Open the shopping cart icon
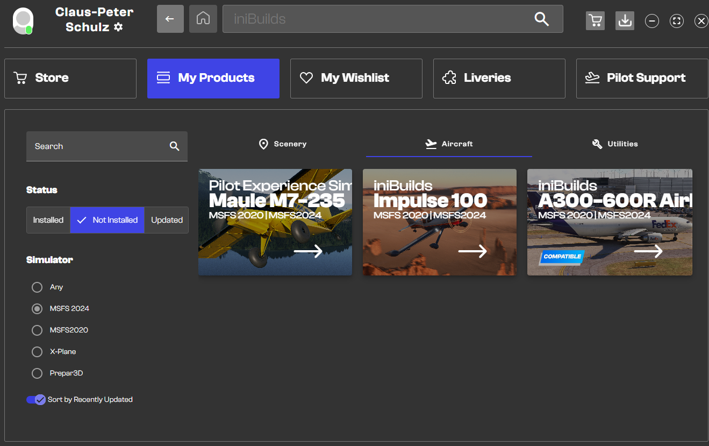This screenshot has height=446, width=709. click(x=595, y=20)
